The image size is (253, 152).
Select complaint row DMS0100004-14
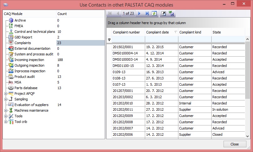[x=178, y=53]
